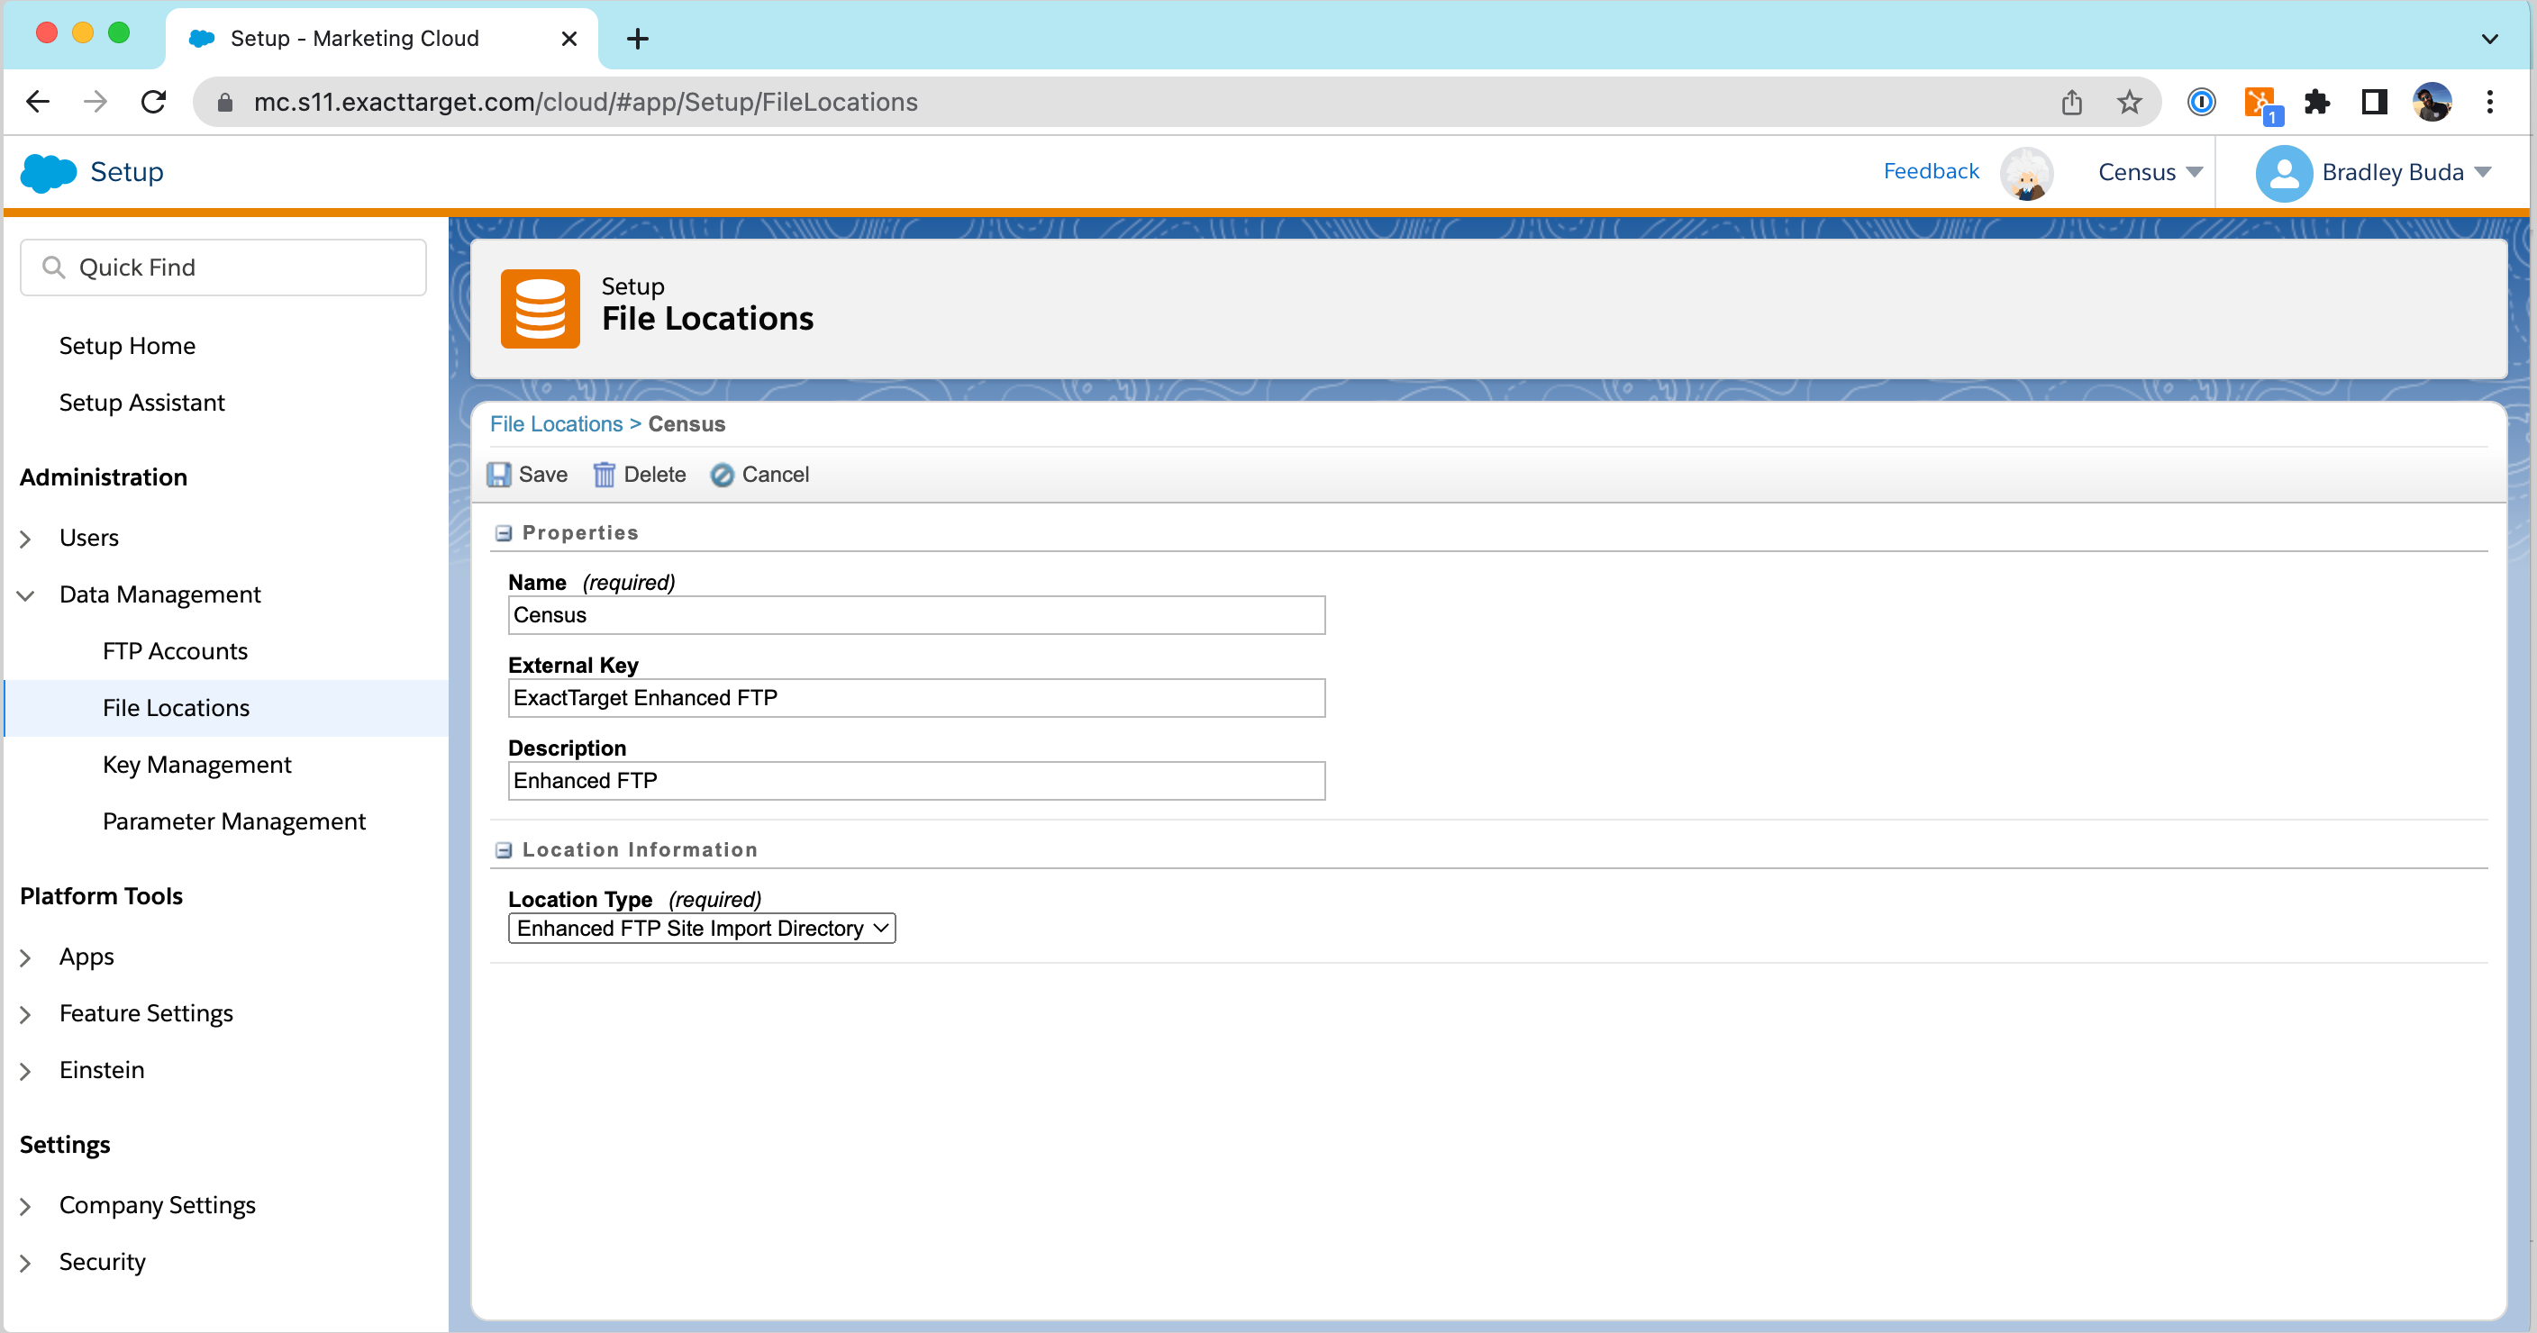
Task: Click the File Locations breadcrumb link
Action: (x=556, y=423)
